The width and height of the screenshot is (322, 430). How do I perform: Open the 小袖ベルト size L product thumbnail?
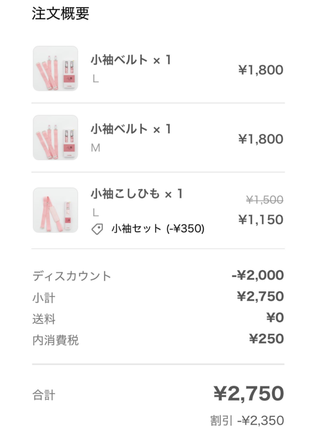click(x=55, y=68)
